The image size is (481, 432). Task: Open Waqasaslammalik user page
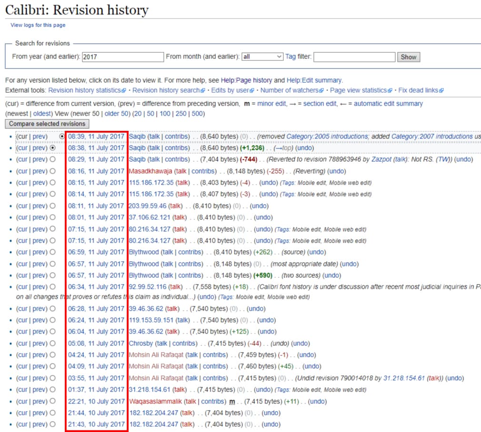[156, 402]
